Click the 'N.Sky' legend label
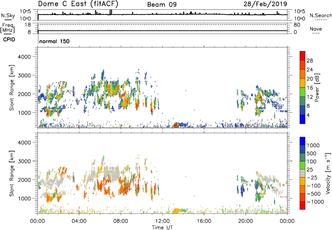Screen dimensions: 332x230 [8, 15]
